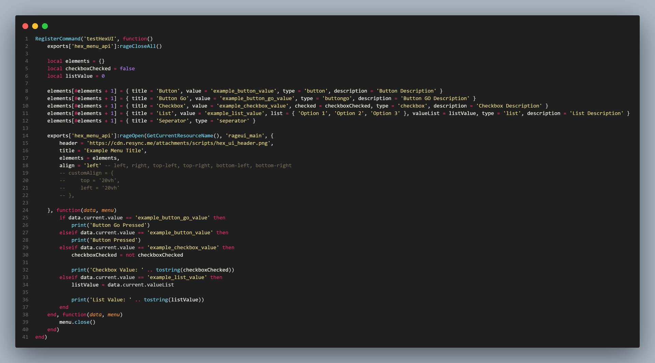The image size is (655, 363).
Task: Click the yellow minimize window dot
Action: (35, 26)
